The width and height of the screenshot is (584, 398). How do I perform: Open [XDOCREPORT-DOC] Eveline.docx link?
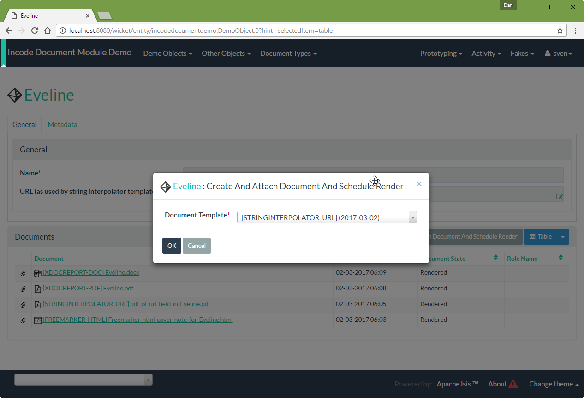tap(91, 272)
